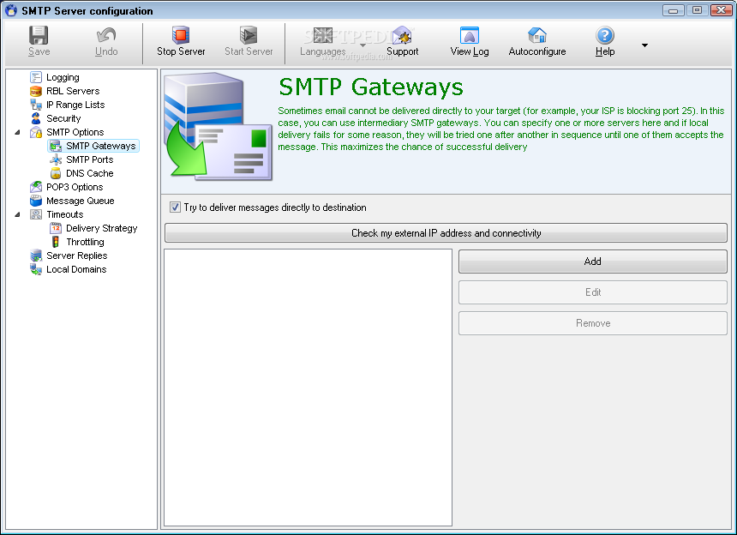Collapse the SMTP Options tree node
This screenshot has height=535, width=737.
(17, 132)
